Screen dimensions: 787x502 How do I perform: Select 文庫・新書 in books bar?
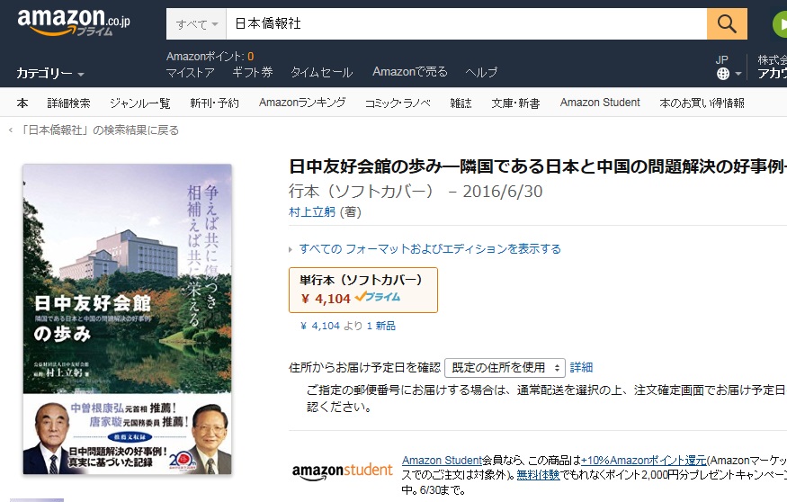click(516, 103)
